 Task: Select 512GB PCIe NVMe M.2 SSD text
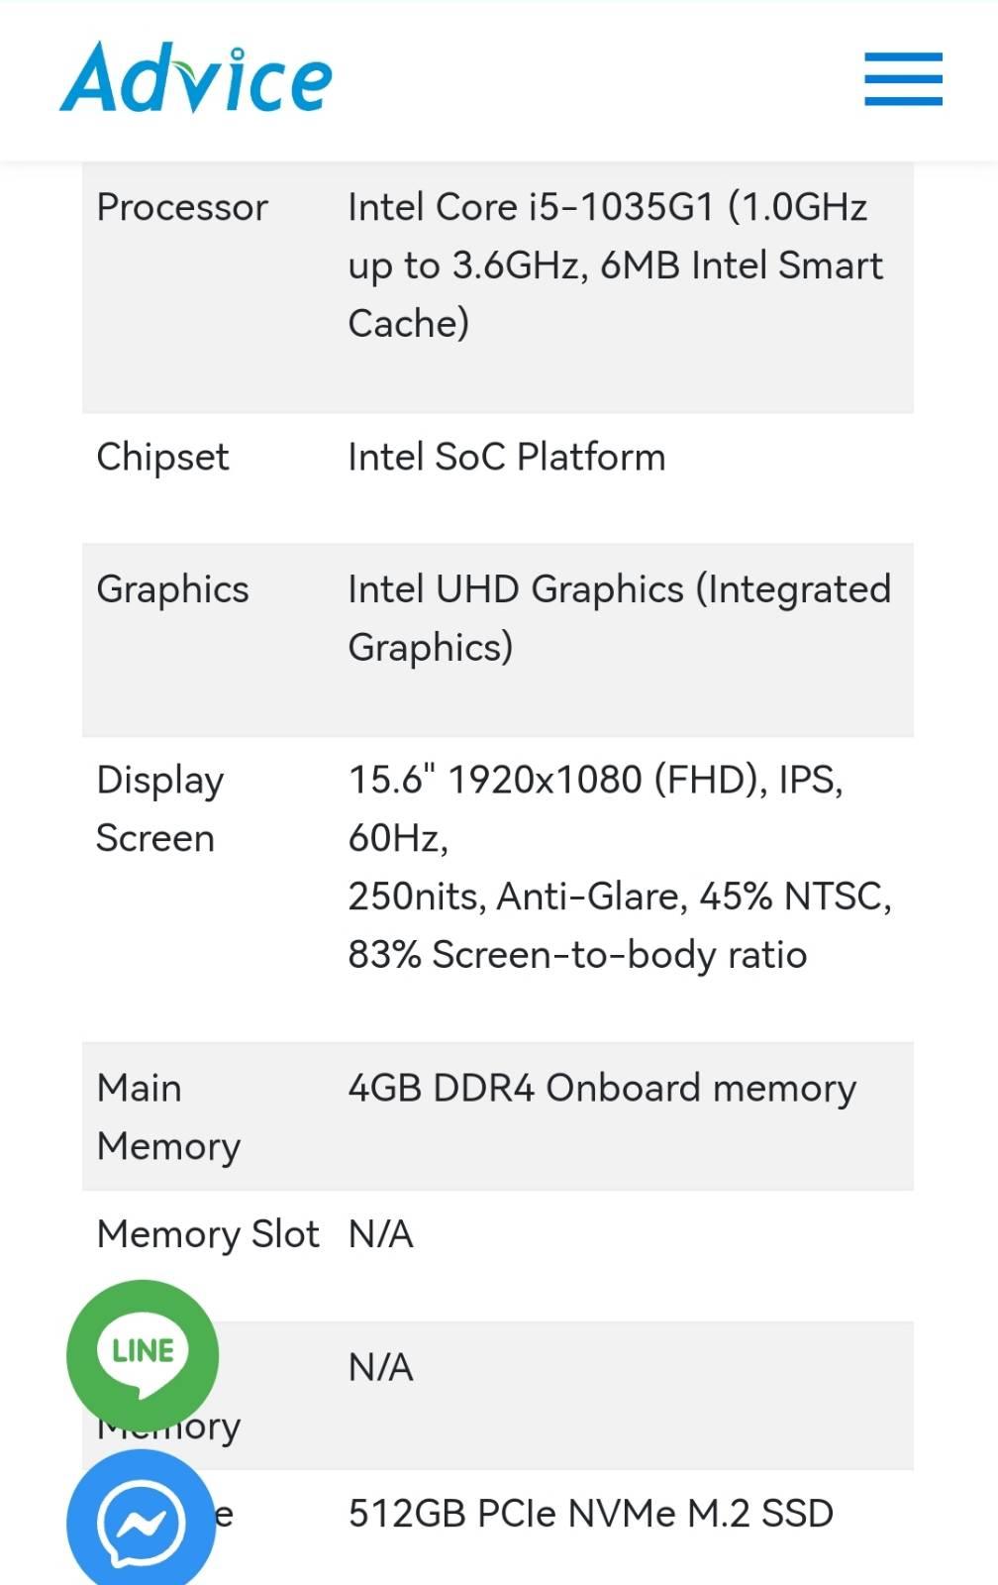(591, 1515)
